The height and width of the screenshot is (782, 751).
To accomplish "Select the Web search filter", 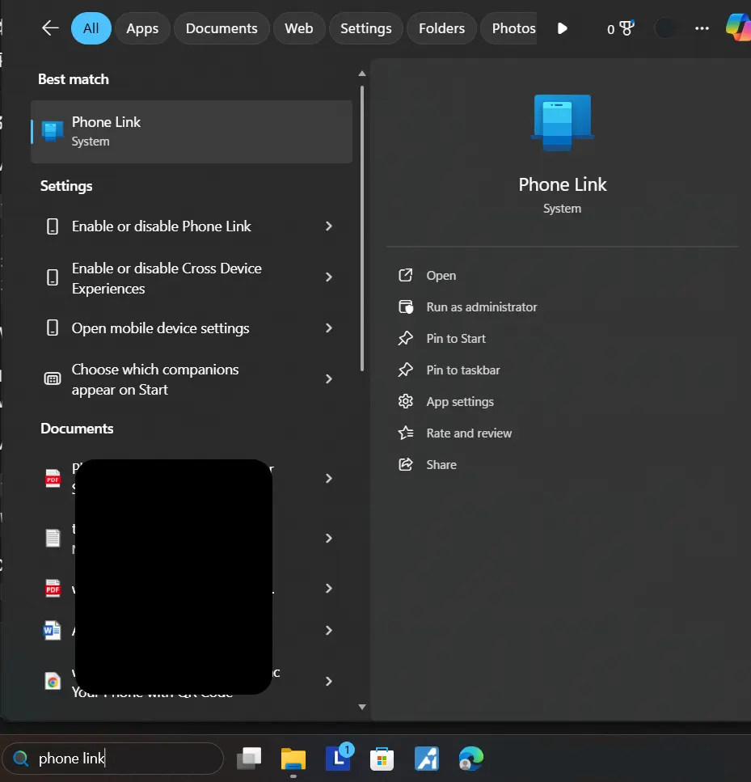I will tap(299, 27).
